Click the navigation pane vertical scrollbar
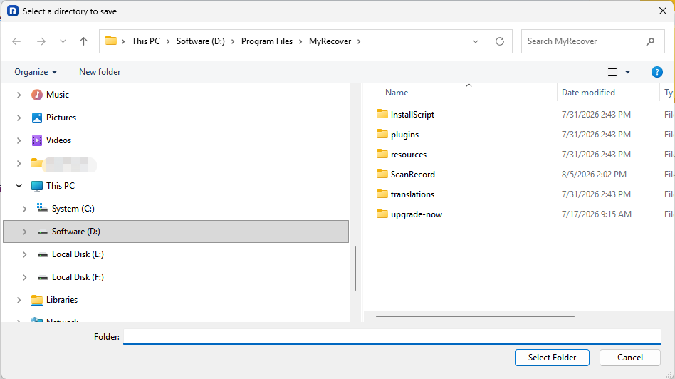This screenshot has width=675, height=379. pyautogui.click(x=355, y=269)
